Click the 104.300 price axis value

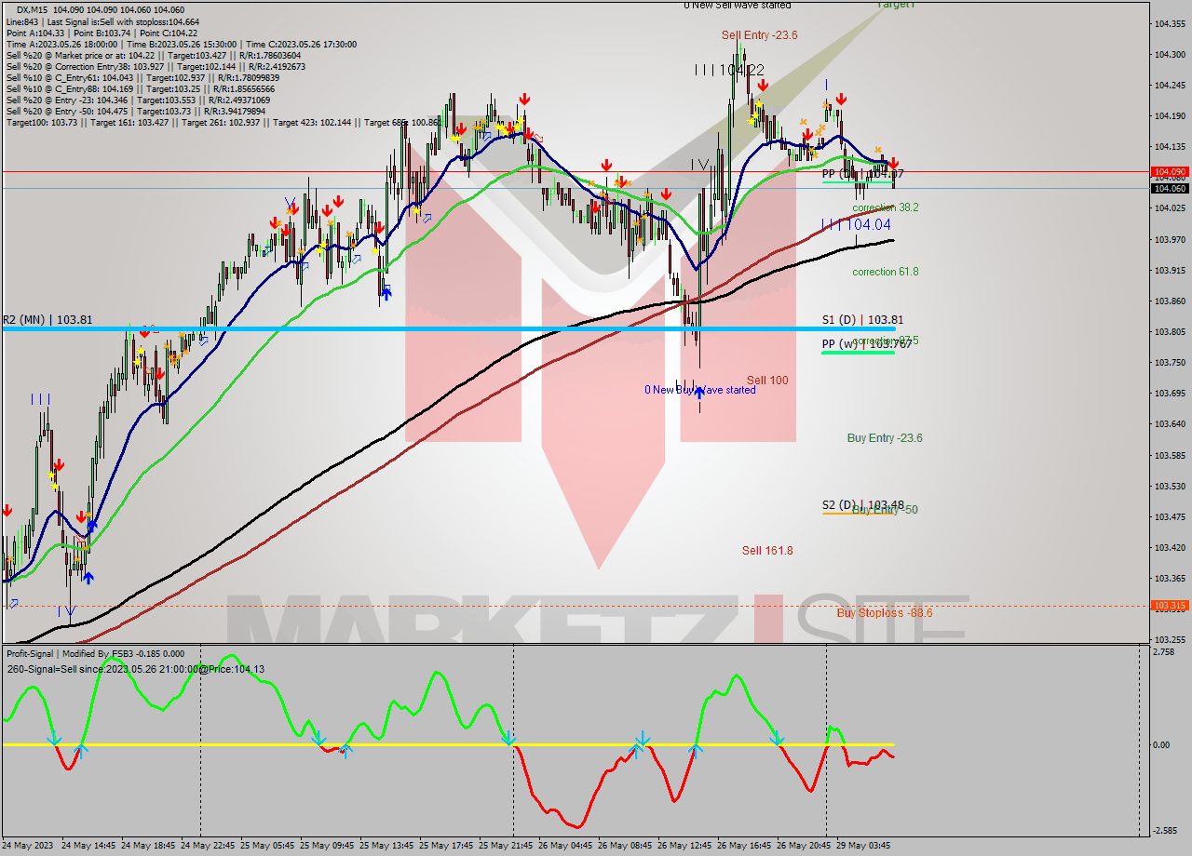coord(1169,55)
